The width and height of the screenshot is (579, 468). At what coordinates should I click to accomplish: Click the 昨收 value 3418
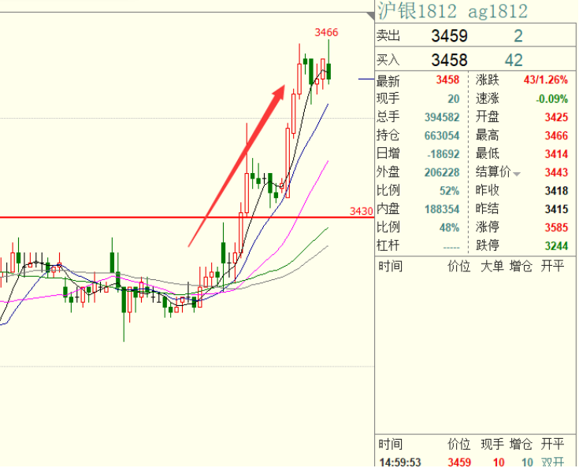coord(556,190)
